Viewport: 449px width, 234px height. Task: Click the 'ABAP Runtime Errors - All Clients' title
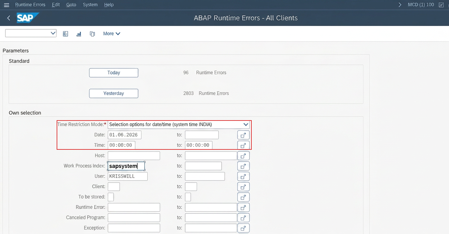246,18
